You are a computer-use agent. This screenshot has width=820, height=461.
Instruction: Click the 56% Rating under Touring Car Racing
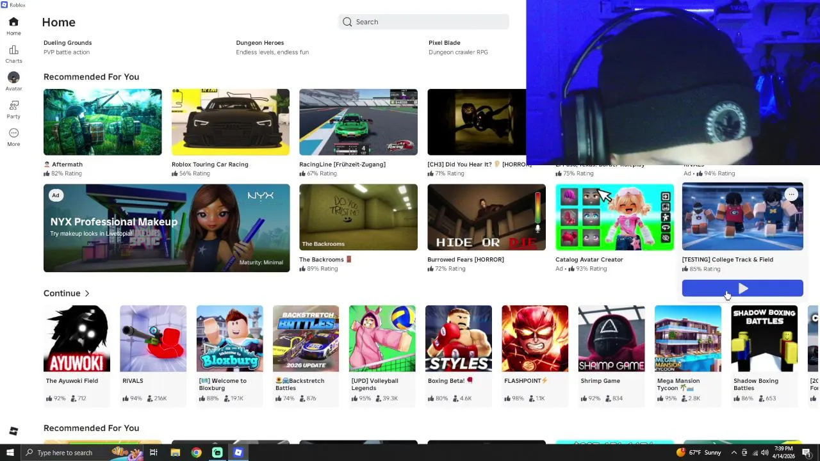191,174
